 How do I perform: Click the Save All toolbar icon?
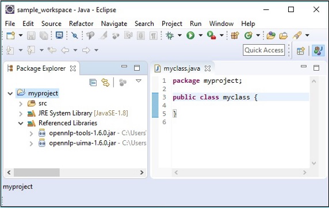[x=44, y=36]
